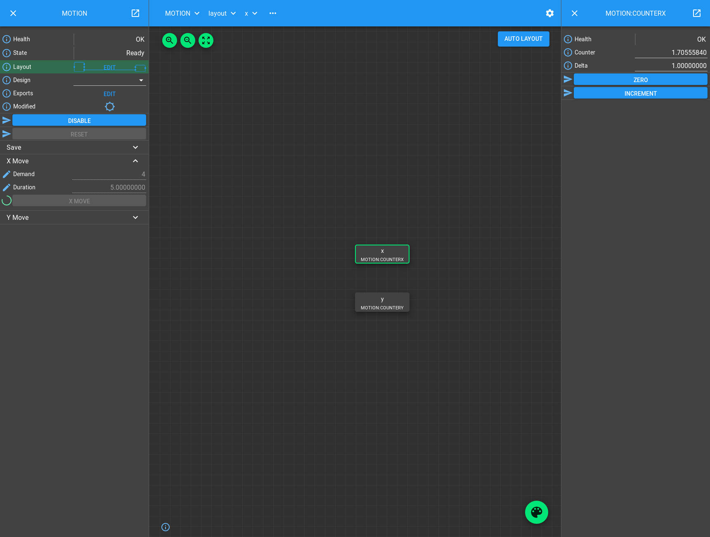The width and height of the screenshot is (710, 537).
Task: Click the info icon beside Health in MOTION panel
Action: (x=7, y=39)
